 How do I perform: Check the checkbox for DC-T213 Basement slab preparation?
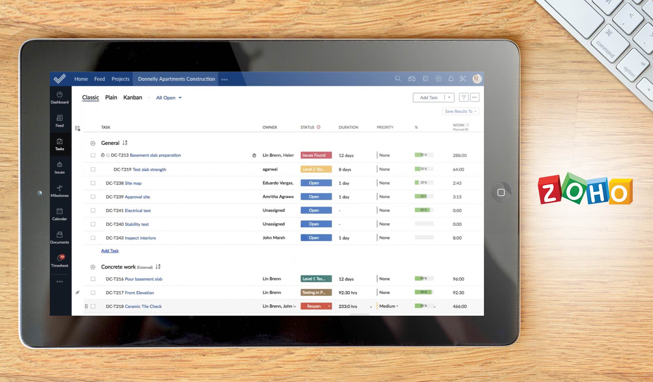point(93,155)
